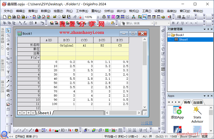Create a new workbook from toolbar
214x139 pixels.
pos(14,17)
